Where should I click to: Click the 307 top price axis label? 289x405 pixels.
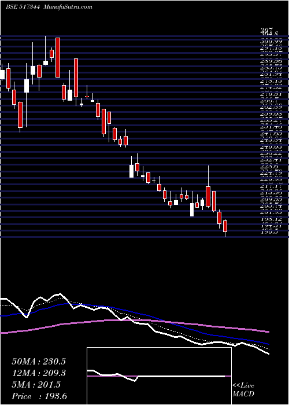coord(266,31)
